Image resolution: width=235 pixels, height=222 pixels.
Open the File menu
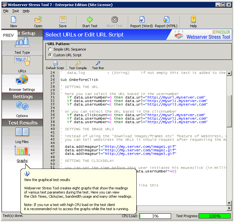[6, 11]
